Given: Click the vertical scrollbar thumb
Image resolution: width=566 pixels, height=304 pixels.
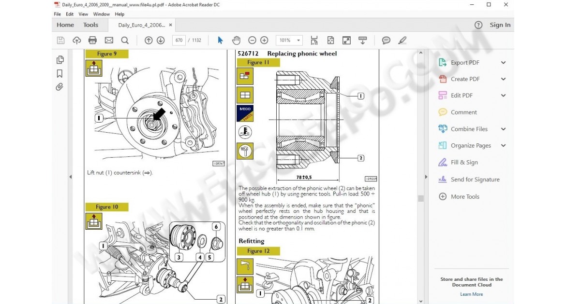Looking at the screenshot, I should 420,198.
